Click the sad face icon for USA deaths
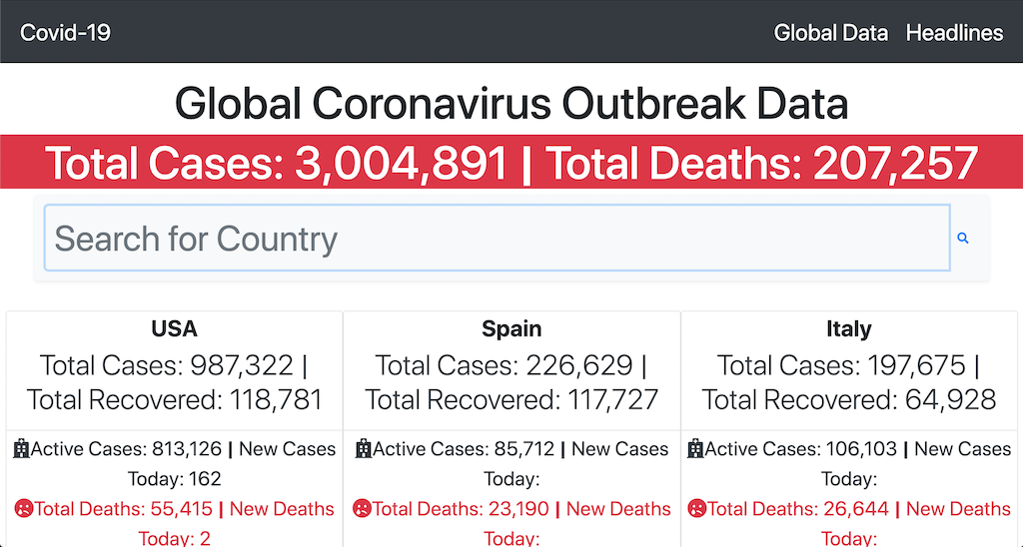The width and height of the screenshot is (1023, 547). coord(24,508)
